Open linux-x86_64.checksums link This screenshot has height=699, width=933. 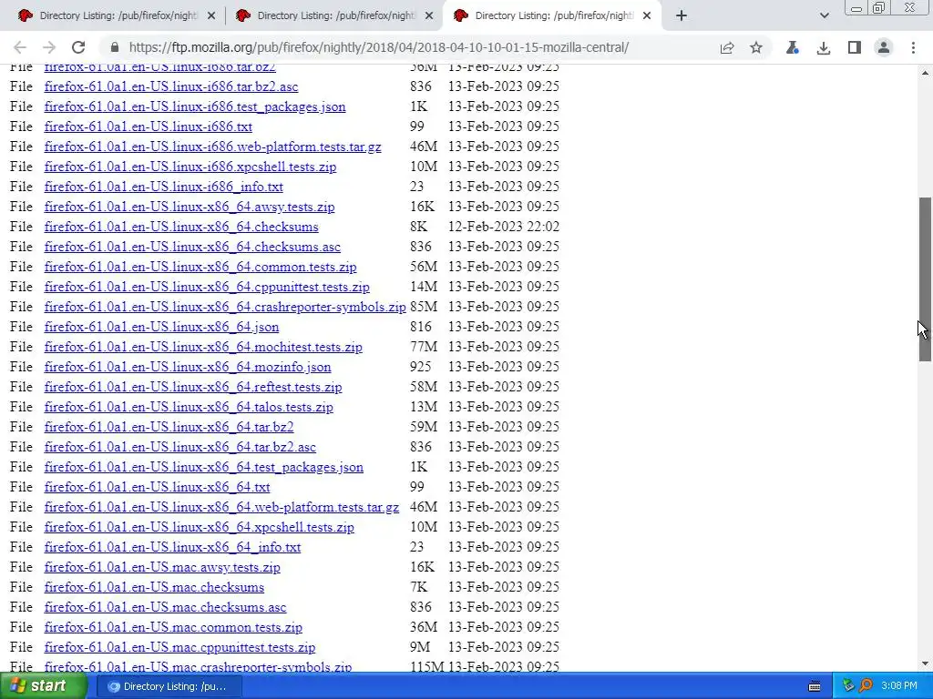(181, 227)
